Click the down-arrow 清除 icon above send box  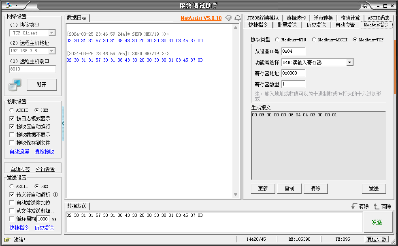click(x=354, y=206)
